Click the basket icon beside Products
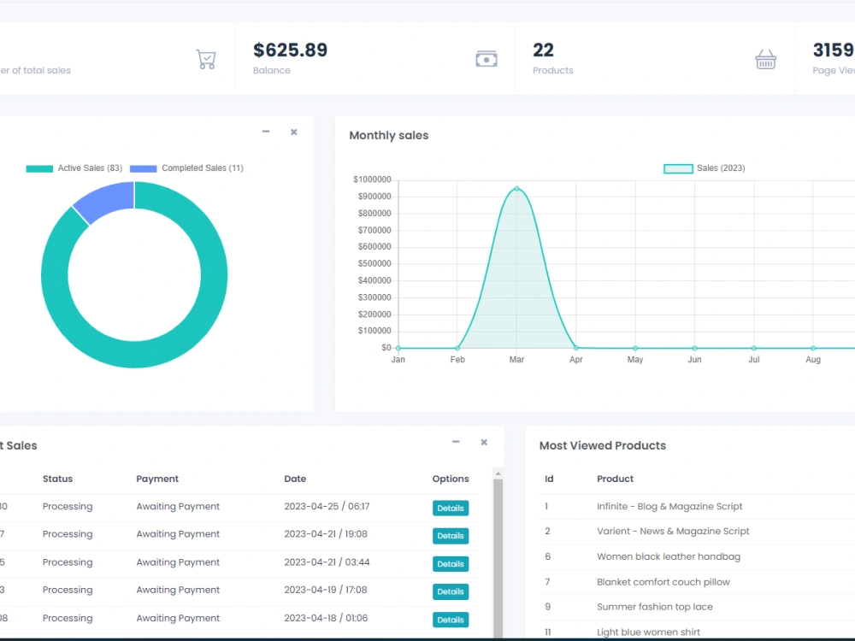Image resolution: width=855 pixels, height=641 pixels. point(765,59)
